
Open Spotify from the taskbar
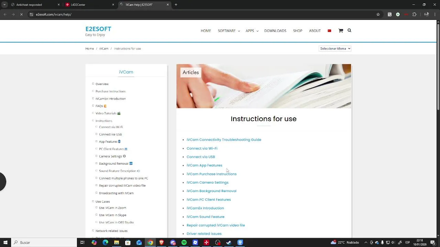click(x=184, y=243)
